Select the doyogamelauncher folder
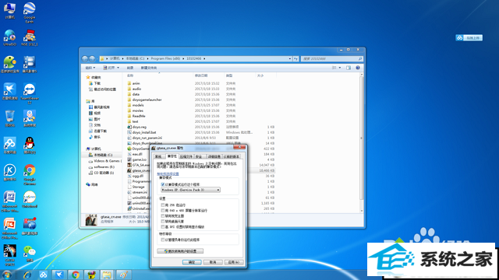This screenshot has height=280, width=499. (x=147, y=100)
